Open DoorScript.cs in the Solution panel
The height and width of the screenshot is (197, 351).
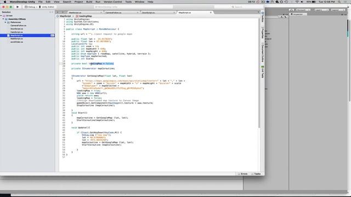pyautogui.click(x=16, y=29)
